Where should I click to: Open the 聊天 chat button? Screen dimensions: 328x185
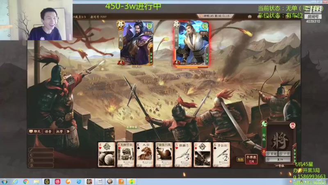coord(35,132)
